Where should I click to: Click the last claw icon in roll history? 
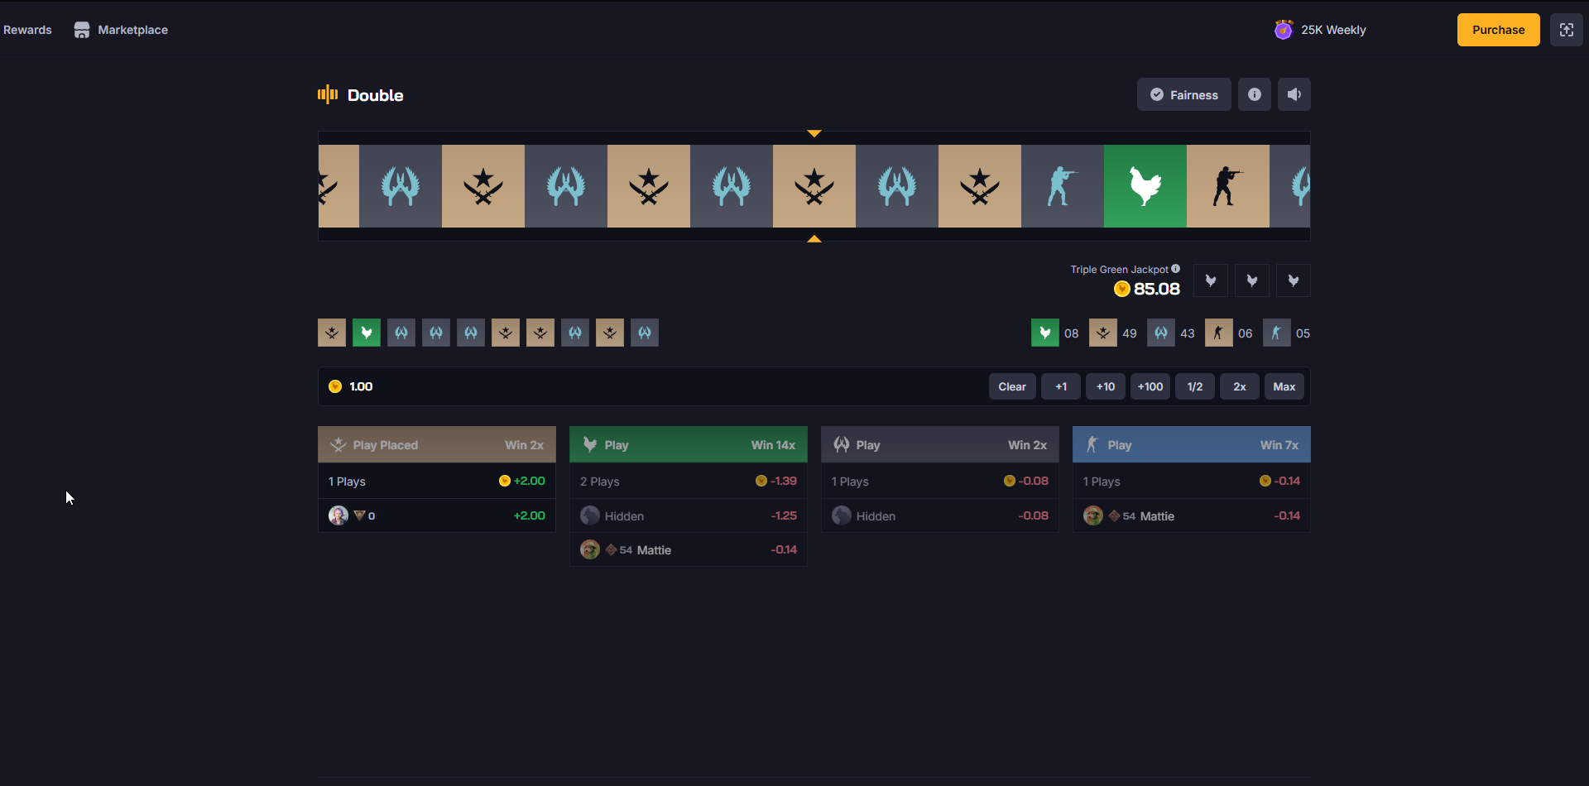tap(645, 333)
